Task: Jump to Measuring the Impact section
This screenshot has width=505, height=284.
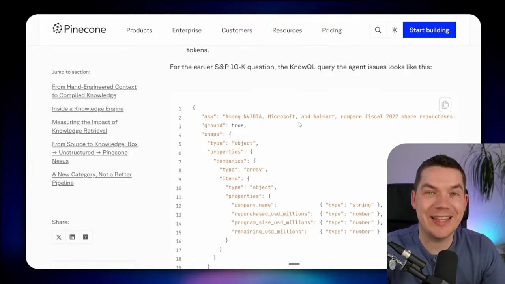Action: pyautogui.click(x=85, y=126)
